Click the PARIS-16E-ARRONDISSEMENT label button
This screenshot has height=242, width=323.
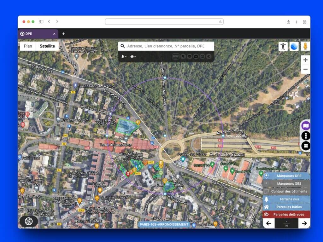(164, 224)
